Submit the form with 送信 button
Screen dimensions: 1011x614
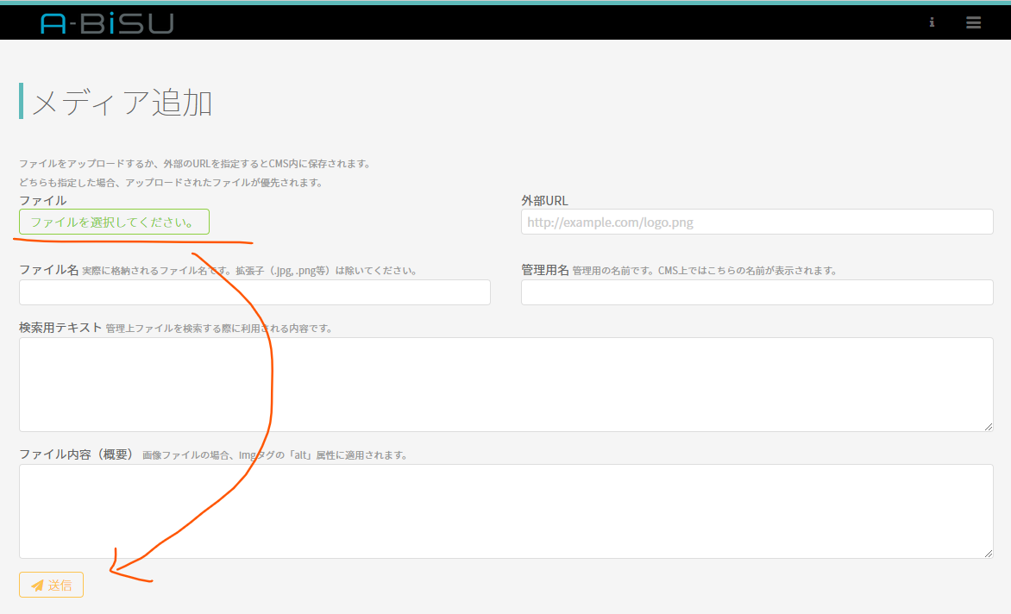click(x=52, y=585)
